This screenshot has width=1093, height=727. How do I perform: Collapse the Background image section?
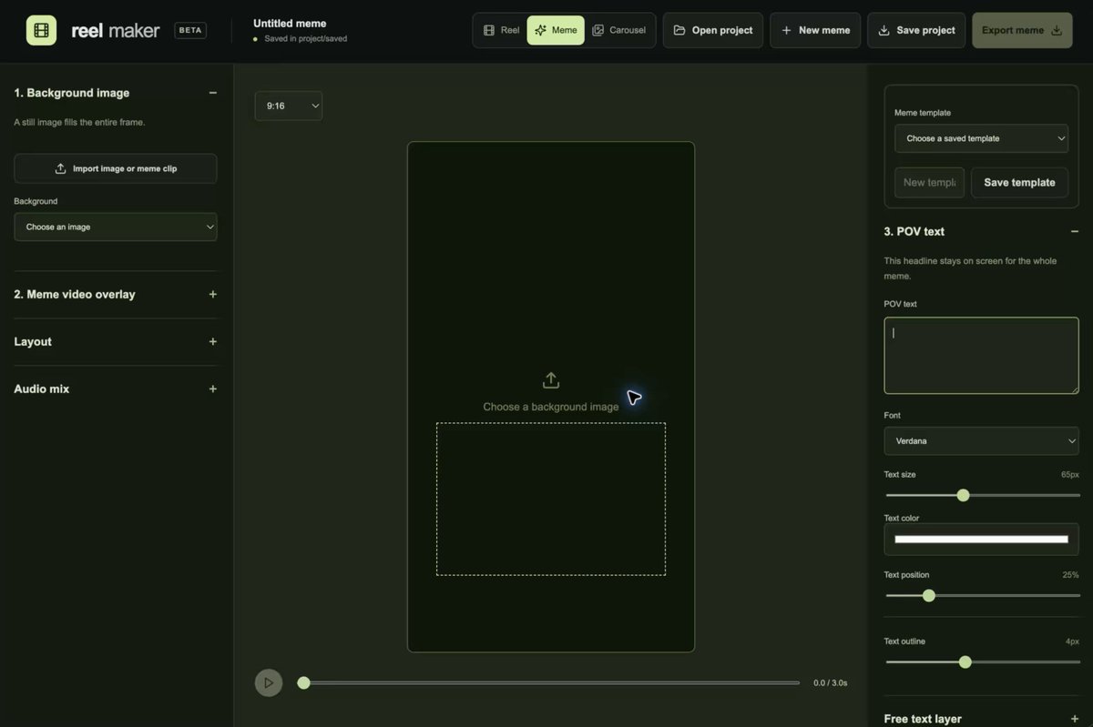click(213, 93)
